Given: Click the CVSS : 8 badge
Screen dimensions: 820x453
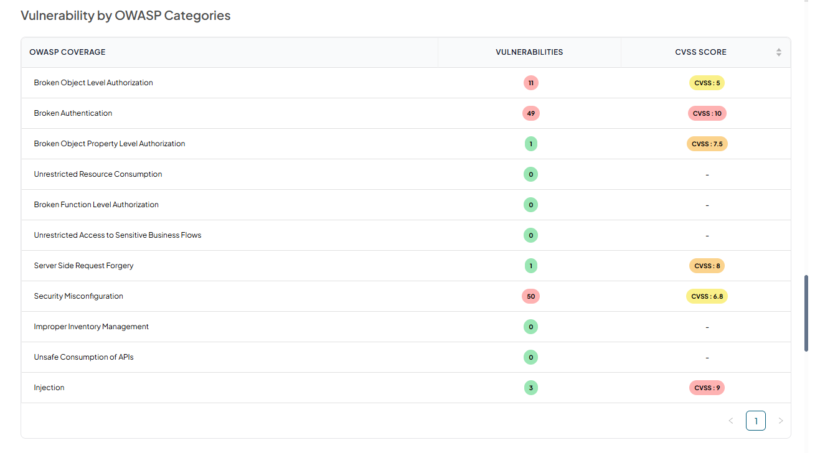Looking at the screenshot, I should [x=707, y=266].
